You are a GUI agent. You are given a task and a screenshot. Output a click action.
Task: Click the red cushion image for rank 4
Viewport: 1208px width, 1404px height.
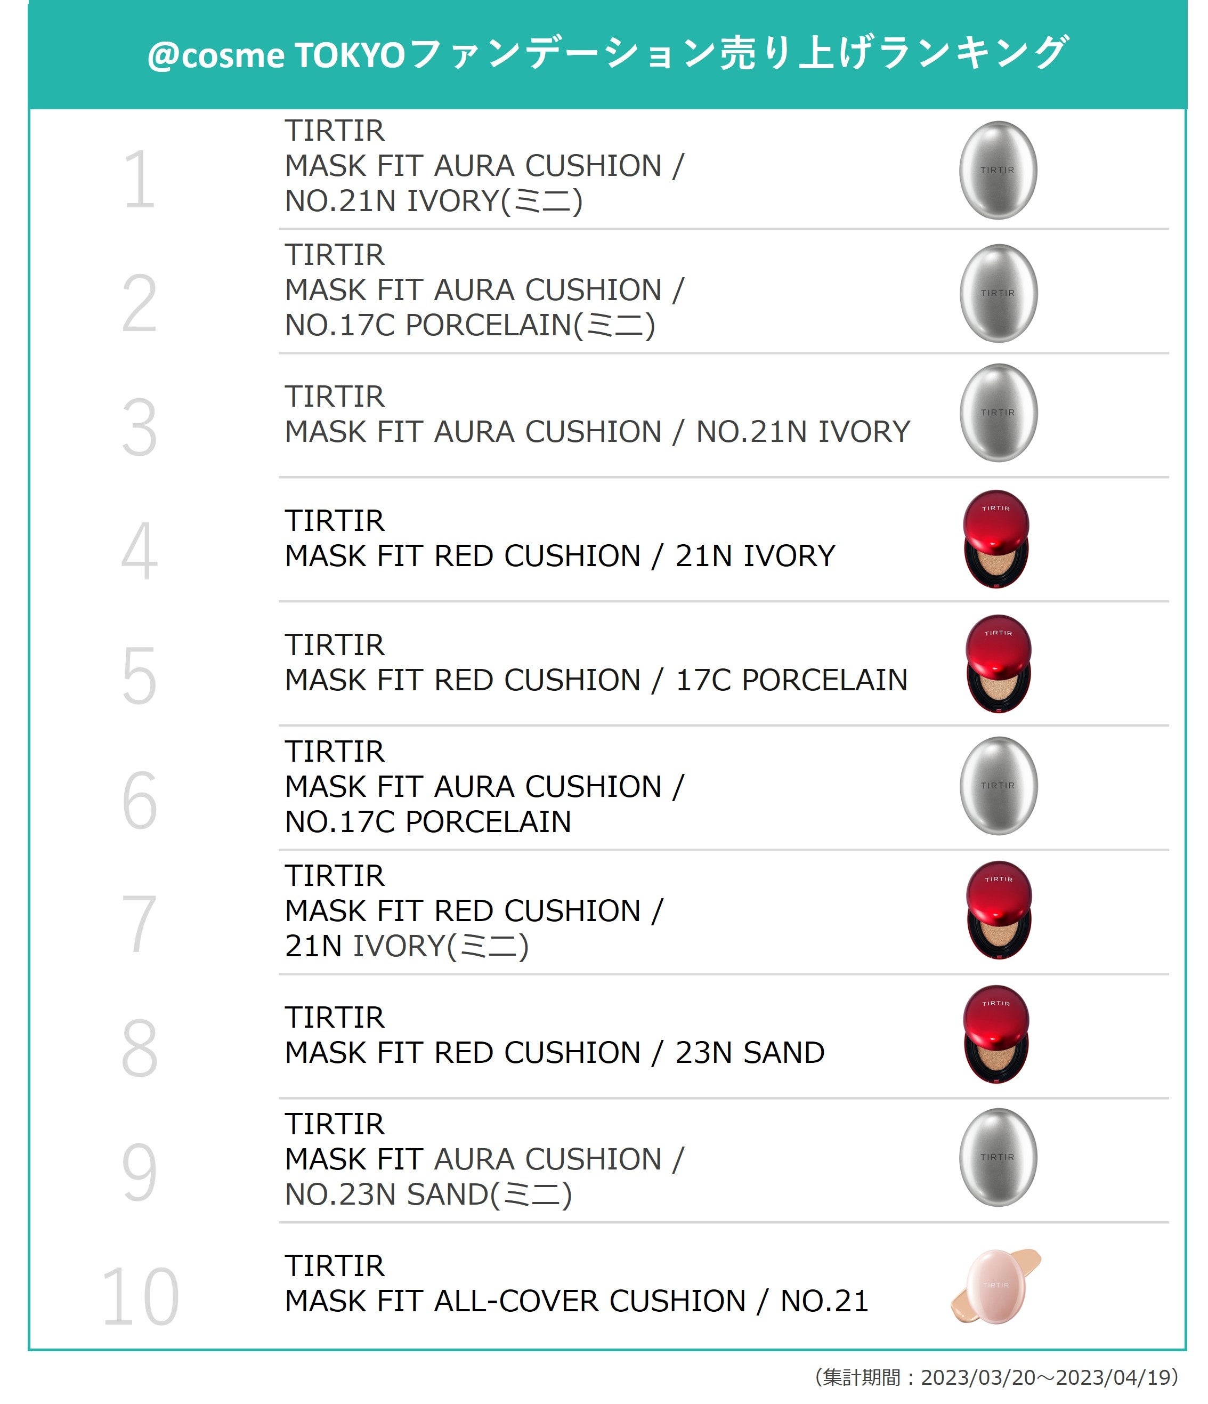tap(996, 539)
